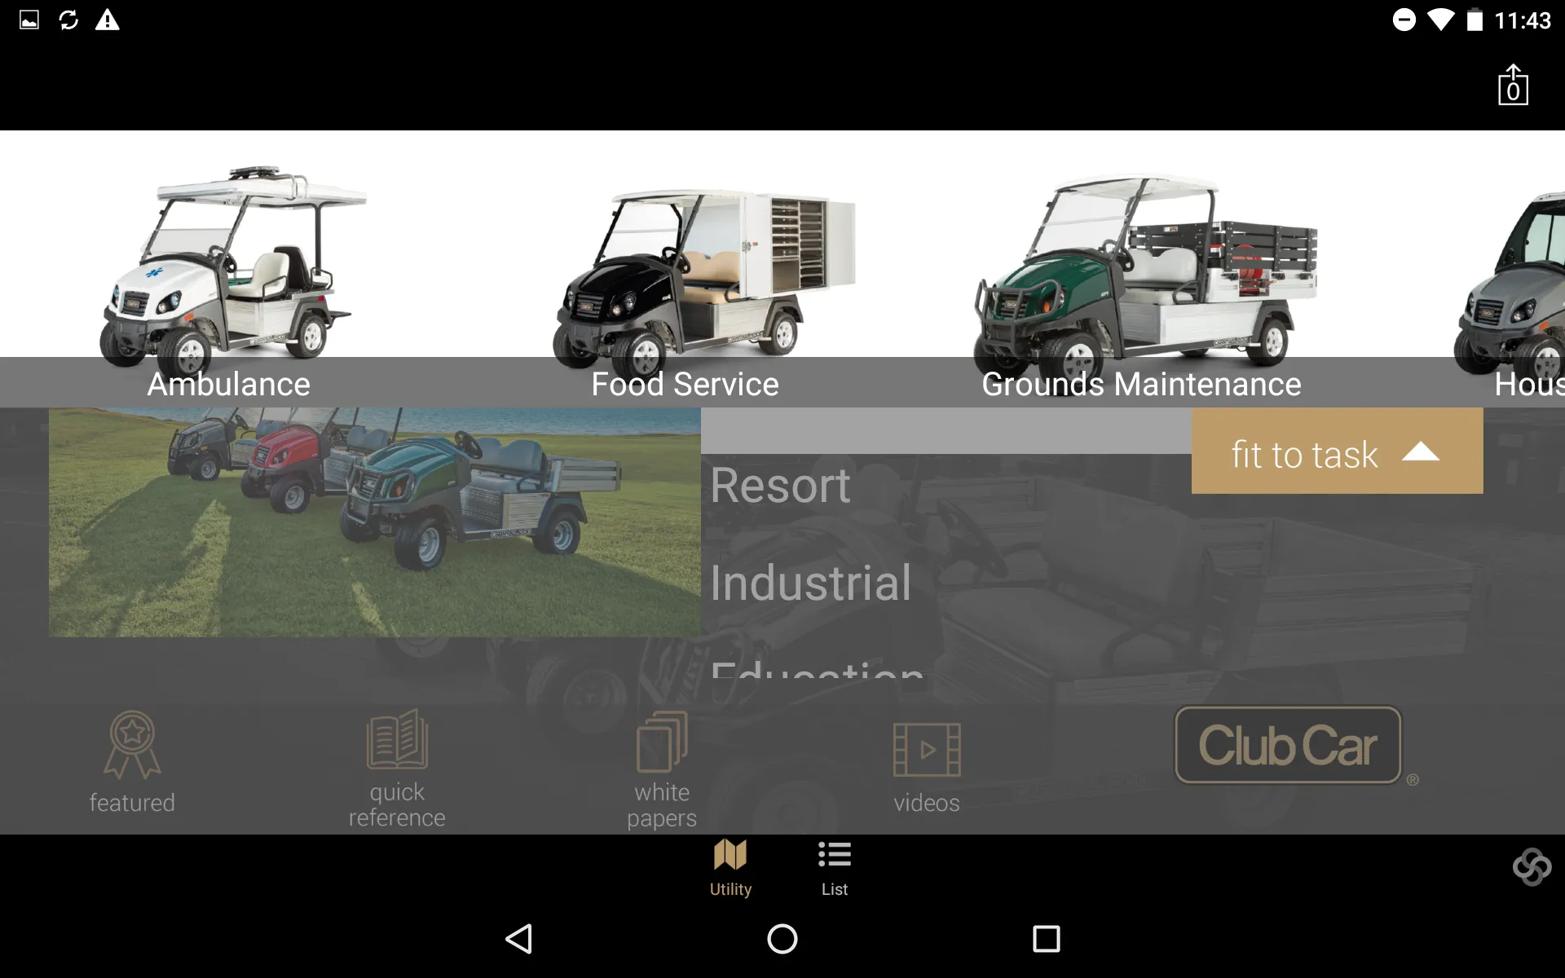Switch to the Utility tab
Screen dimensions: 1565x978
[730, 869]
